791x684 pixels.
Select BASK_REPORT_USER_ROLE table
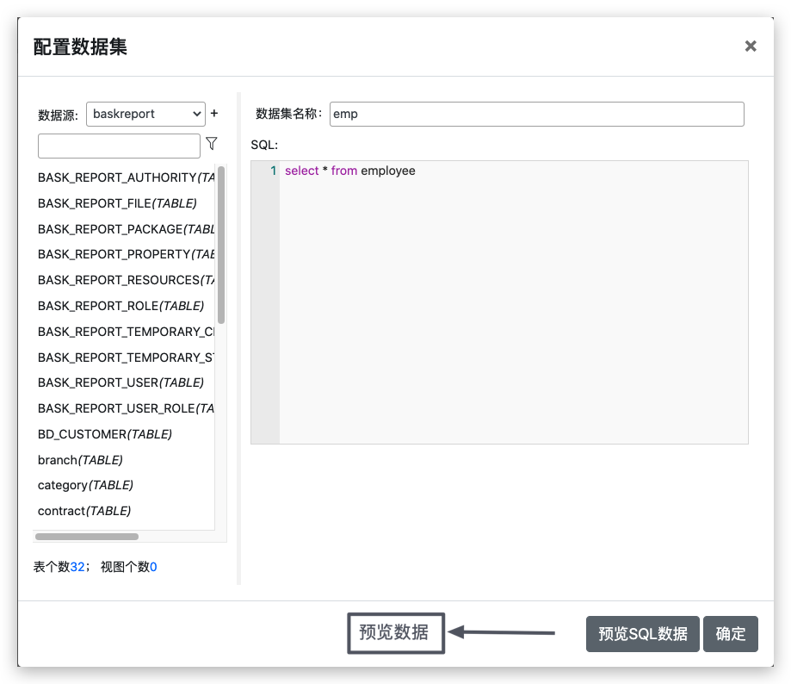(127, 408)
